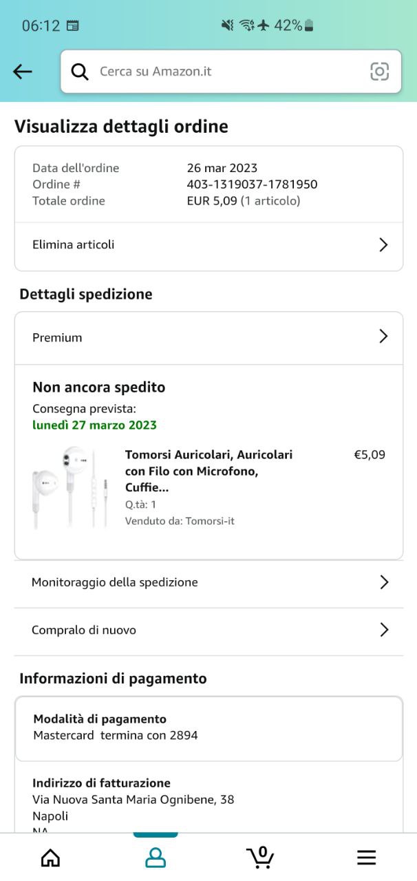Tap the battery status icon
The width and height of the screenshot is (417, 881).
tap(309, 25)
